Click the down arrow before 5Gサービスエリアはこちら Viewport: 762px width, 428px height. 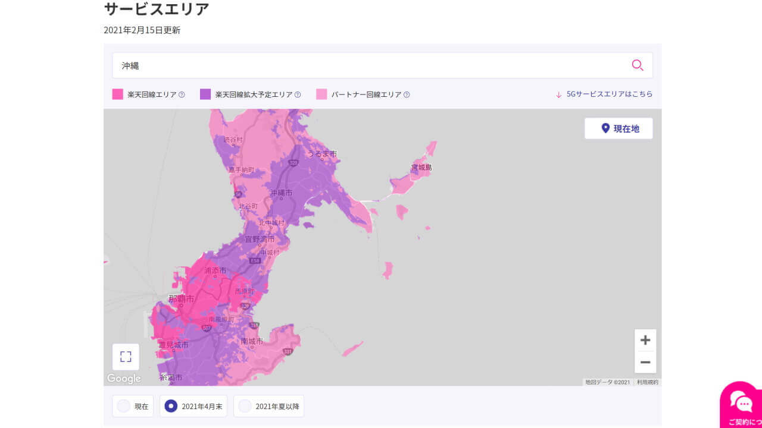point(558,94)
